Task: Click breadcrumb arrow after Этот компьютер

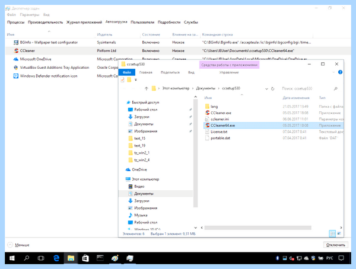Action: [x=193, y=88]
